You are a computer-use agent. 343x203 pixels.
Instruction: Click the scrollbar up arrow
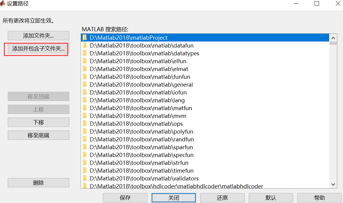(x=333, y=38)
